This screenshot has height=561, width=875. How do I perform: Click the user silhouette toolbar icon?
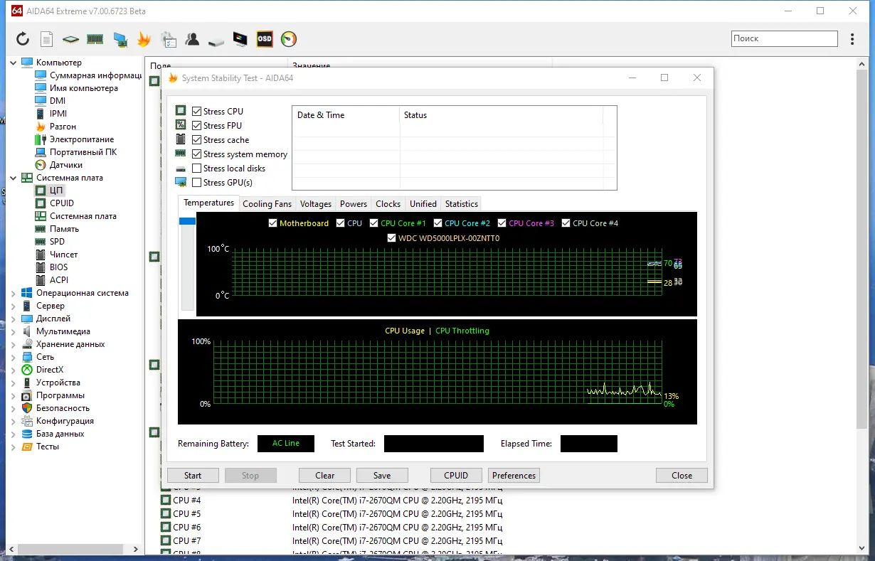point(192,39)
